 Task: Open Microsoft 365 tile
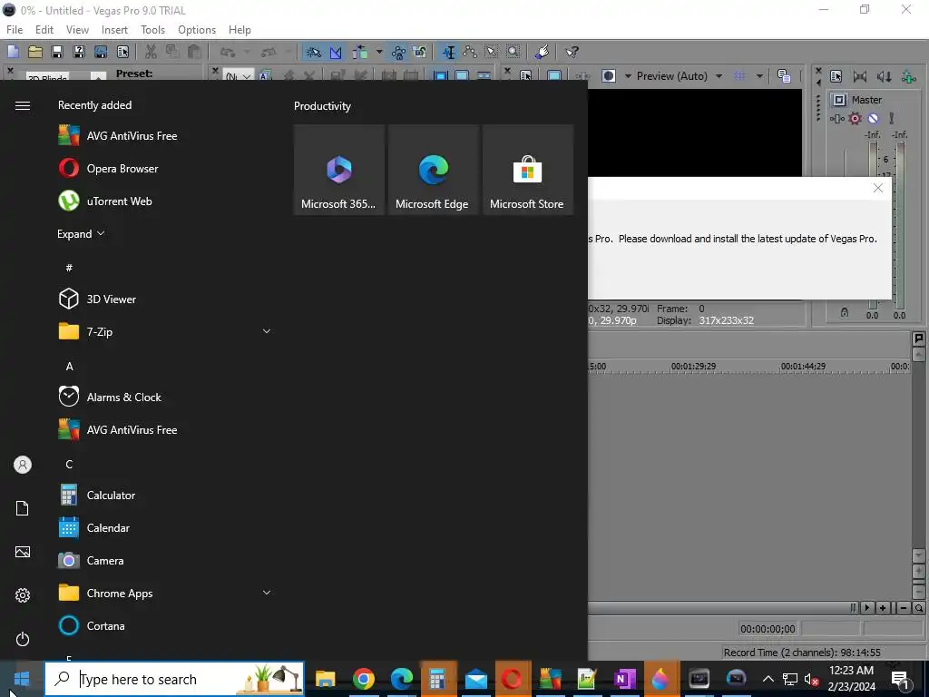[339, 170]
